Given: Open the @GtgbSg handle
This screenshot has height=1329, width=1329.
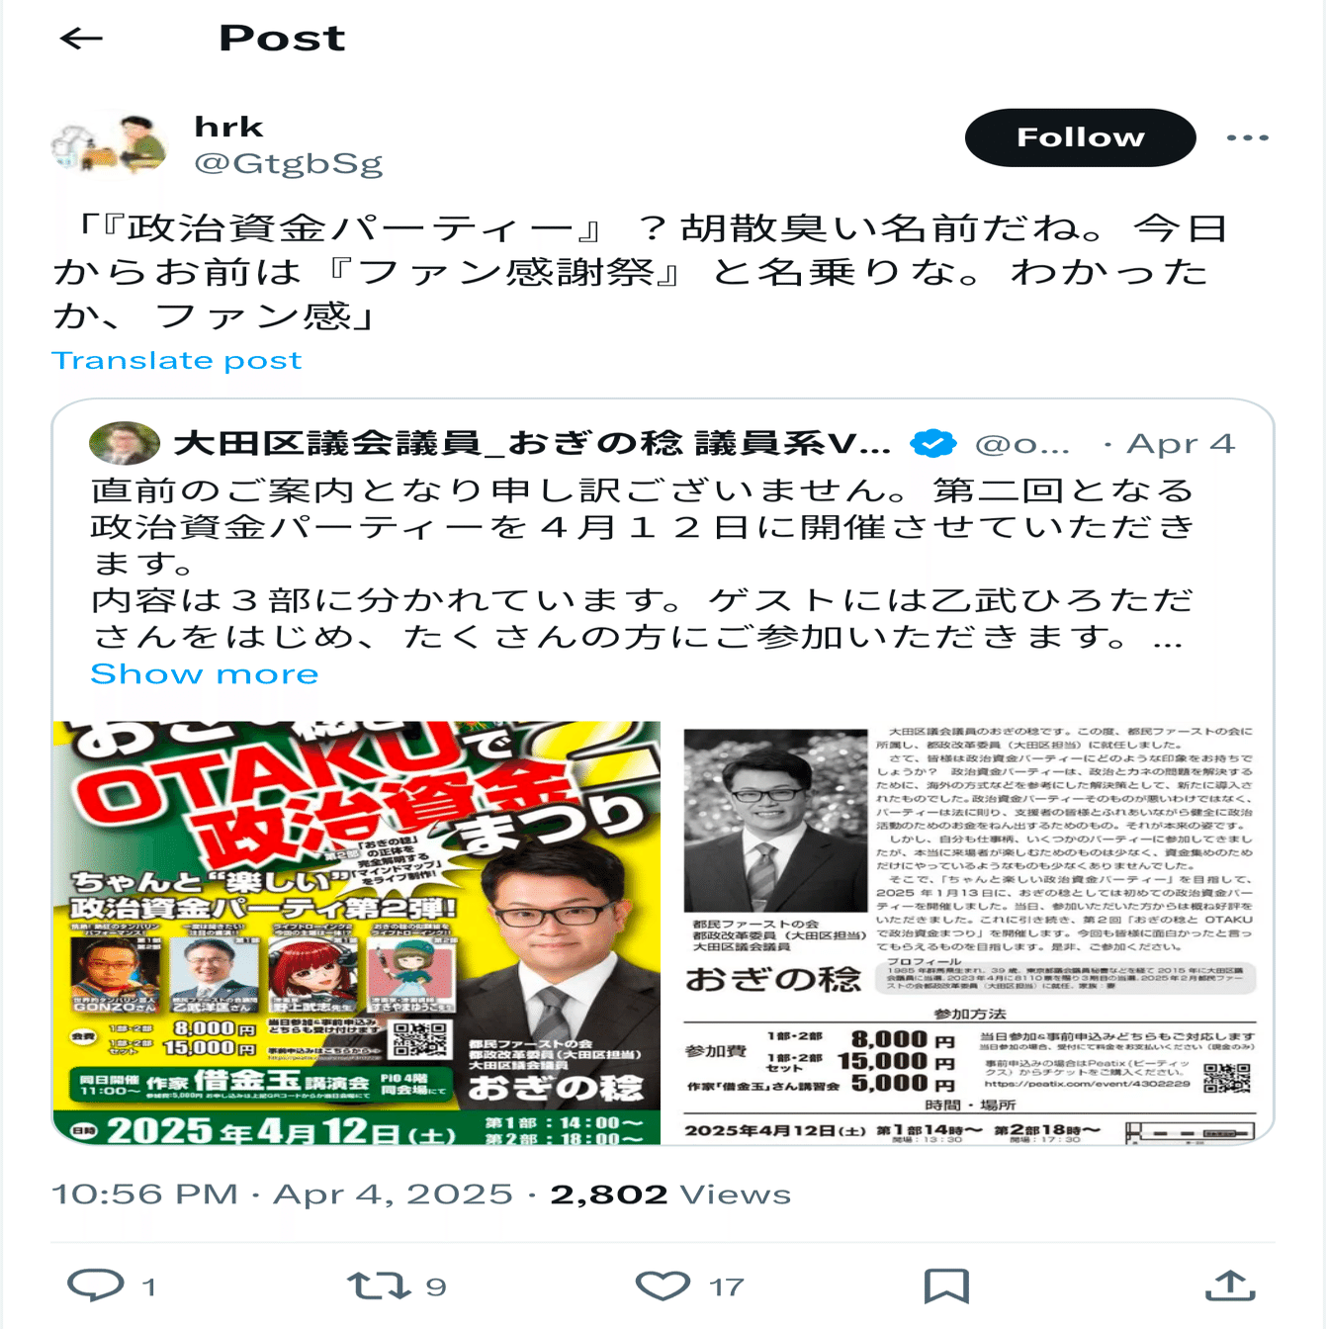Looking at the screenshot, I should point(288,163).
